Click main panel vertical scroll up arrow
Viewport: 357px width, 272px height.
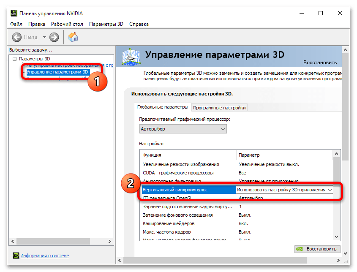345,50
